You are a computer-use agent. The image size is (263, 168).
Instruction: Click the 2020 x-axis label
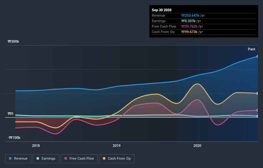pyautogui.click(x=197, y=146)
